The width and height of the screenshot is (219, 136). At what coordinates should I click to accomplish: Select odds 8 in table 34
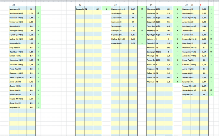(x=169, y=52)
